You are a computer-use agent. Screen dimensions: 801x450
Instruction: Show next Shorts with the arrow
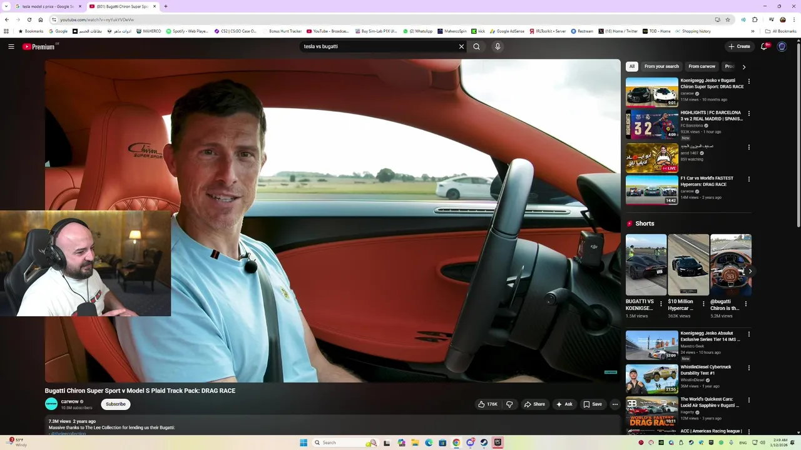click(x=750, y=271)
